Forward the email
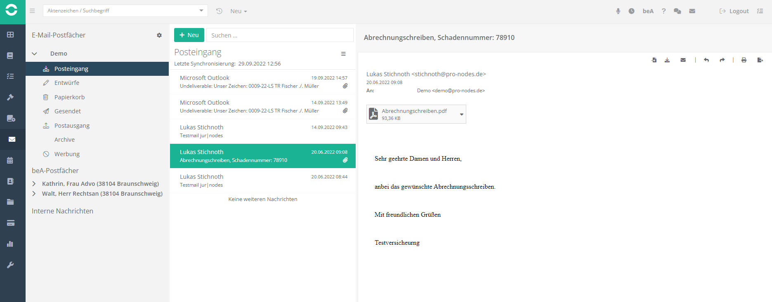The height and width of the screenshot is (302, 772). click(x=722, y=60)
